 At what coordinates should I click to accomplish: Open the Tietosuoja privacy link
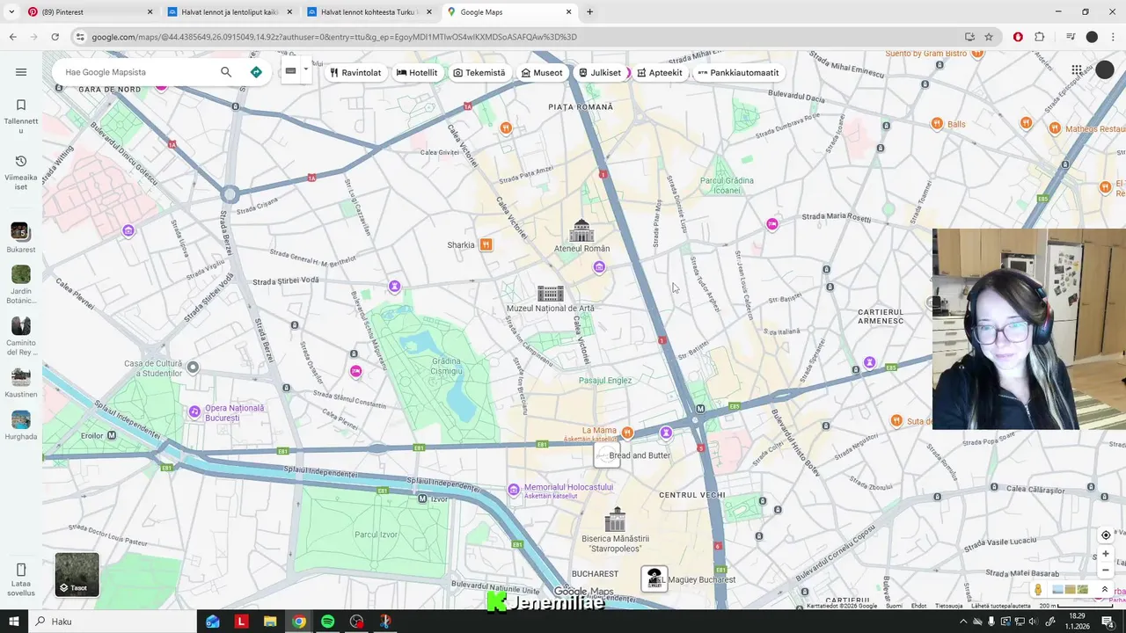coord(948,606)
